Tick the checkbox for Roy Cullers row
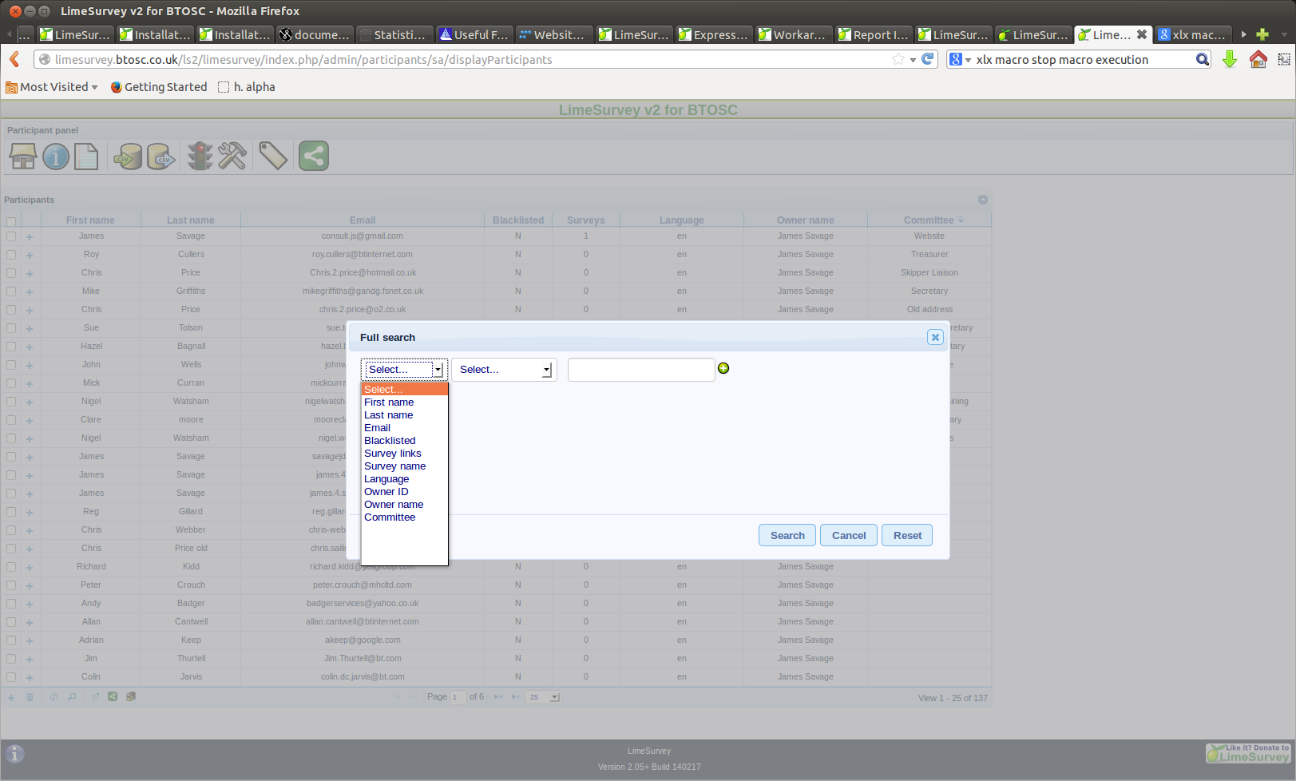Viewport: 1296px width, 781px height. [x=11, y=255]
